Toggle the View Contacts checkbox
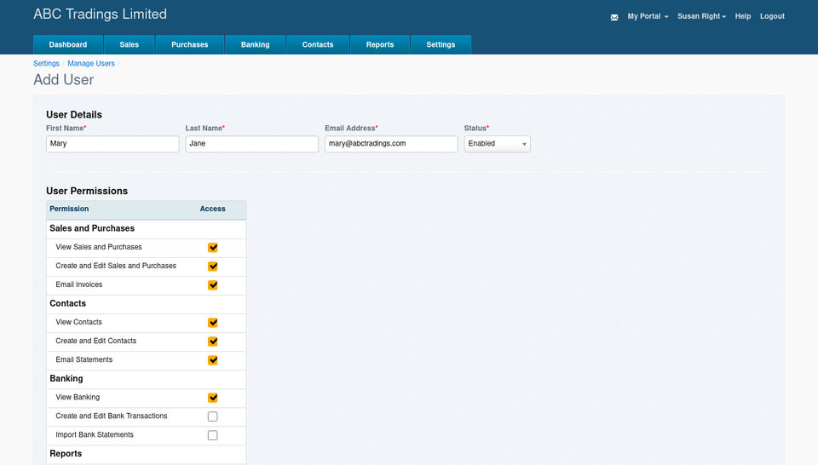Screen dimensions: 818x465 [212, 322]
